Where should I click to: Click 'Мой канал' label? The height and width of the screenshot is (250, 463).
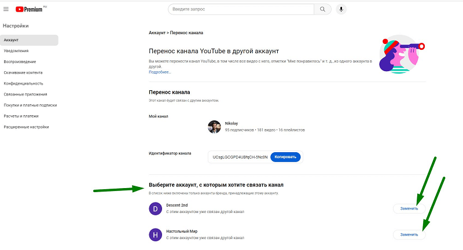pos(158,116)
